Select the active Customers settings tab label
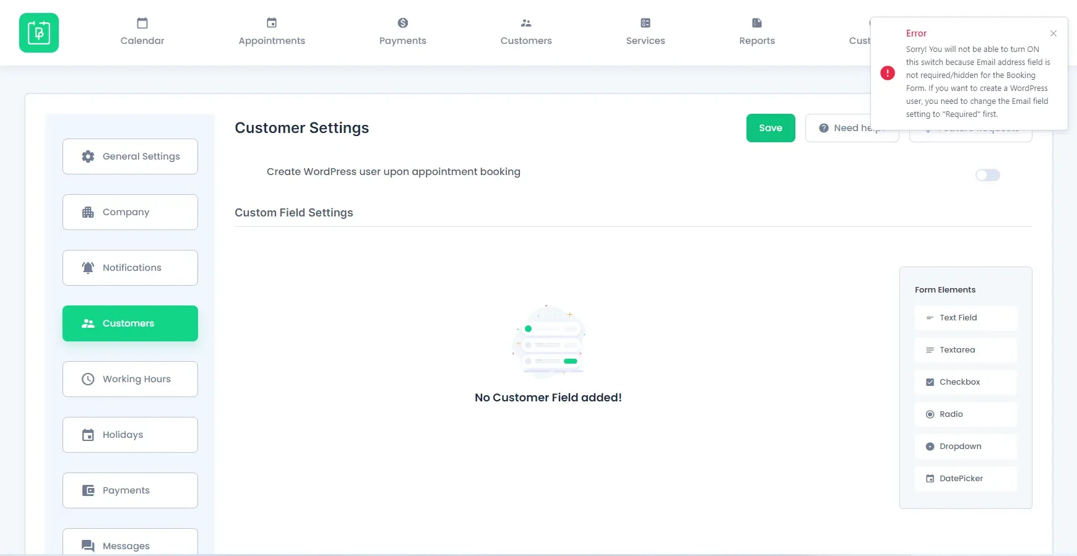 pos(128,323)
